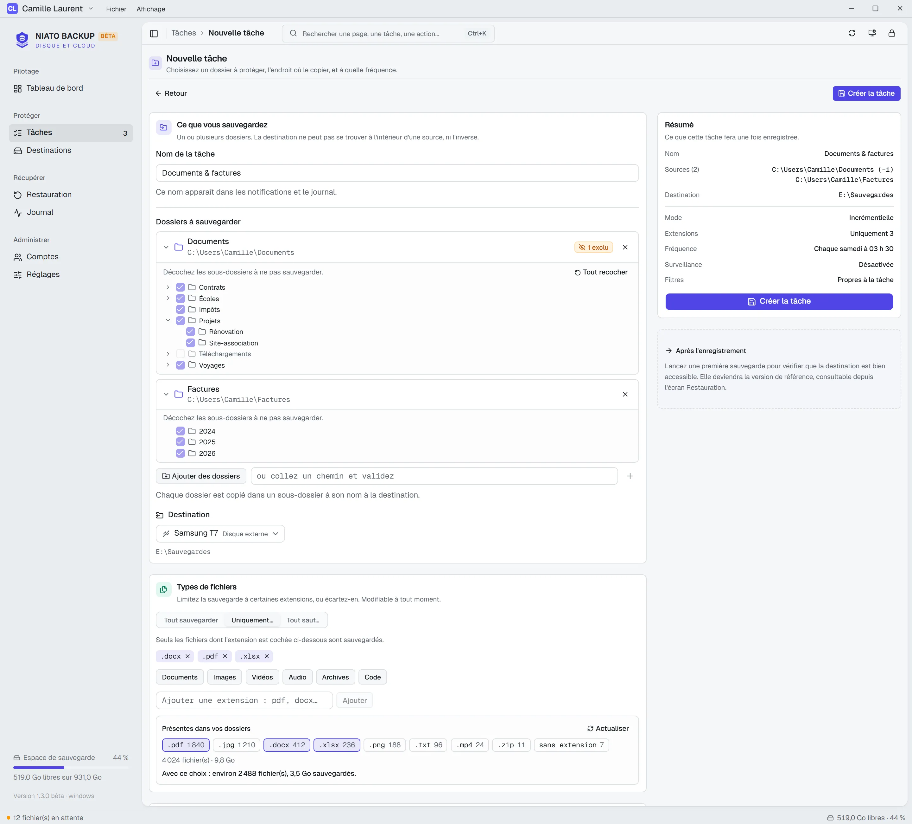Remove the .docx extension chip
912x824 pixels.
click(x=187, y=656)
